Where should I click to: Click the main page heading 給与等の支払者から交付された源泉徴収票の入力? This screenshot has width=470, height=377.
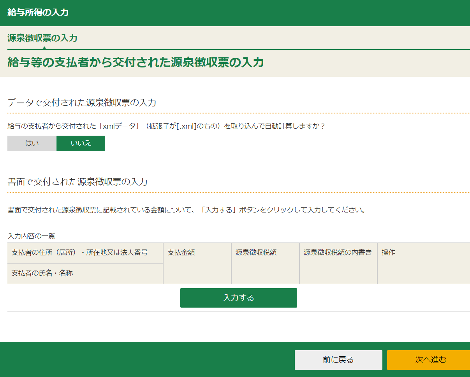[x=136, y=62]
